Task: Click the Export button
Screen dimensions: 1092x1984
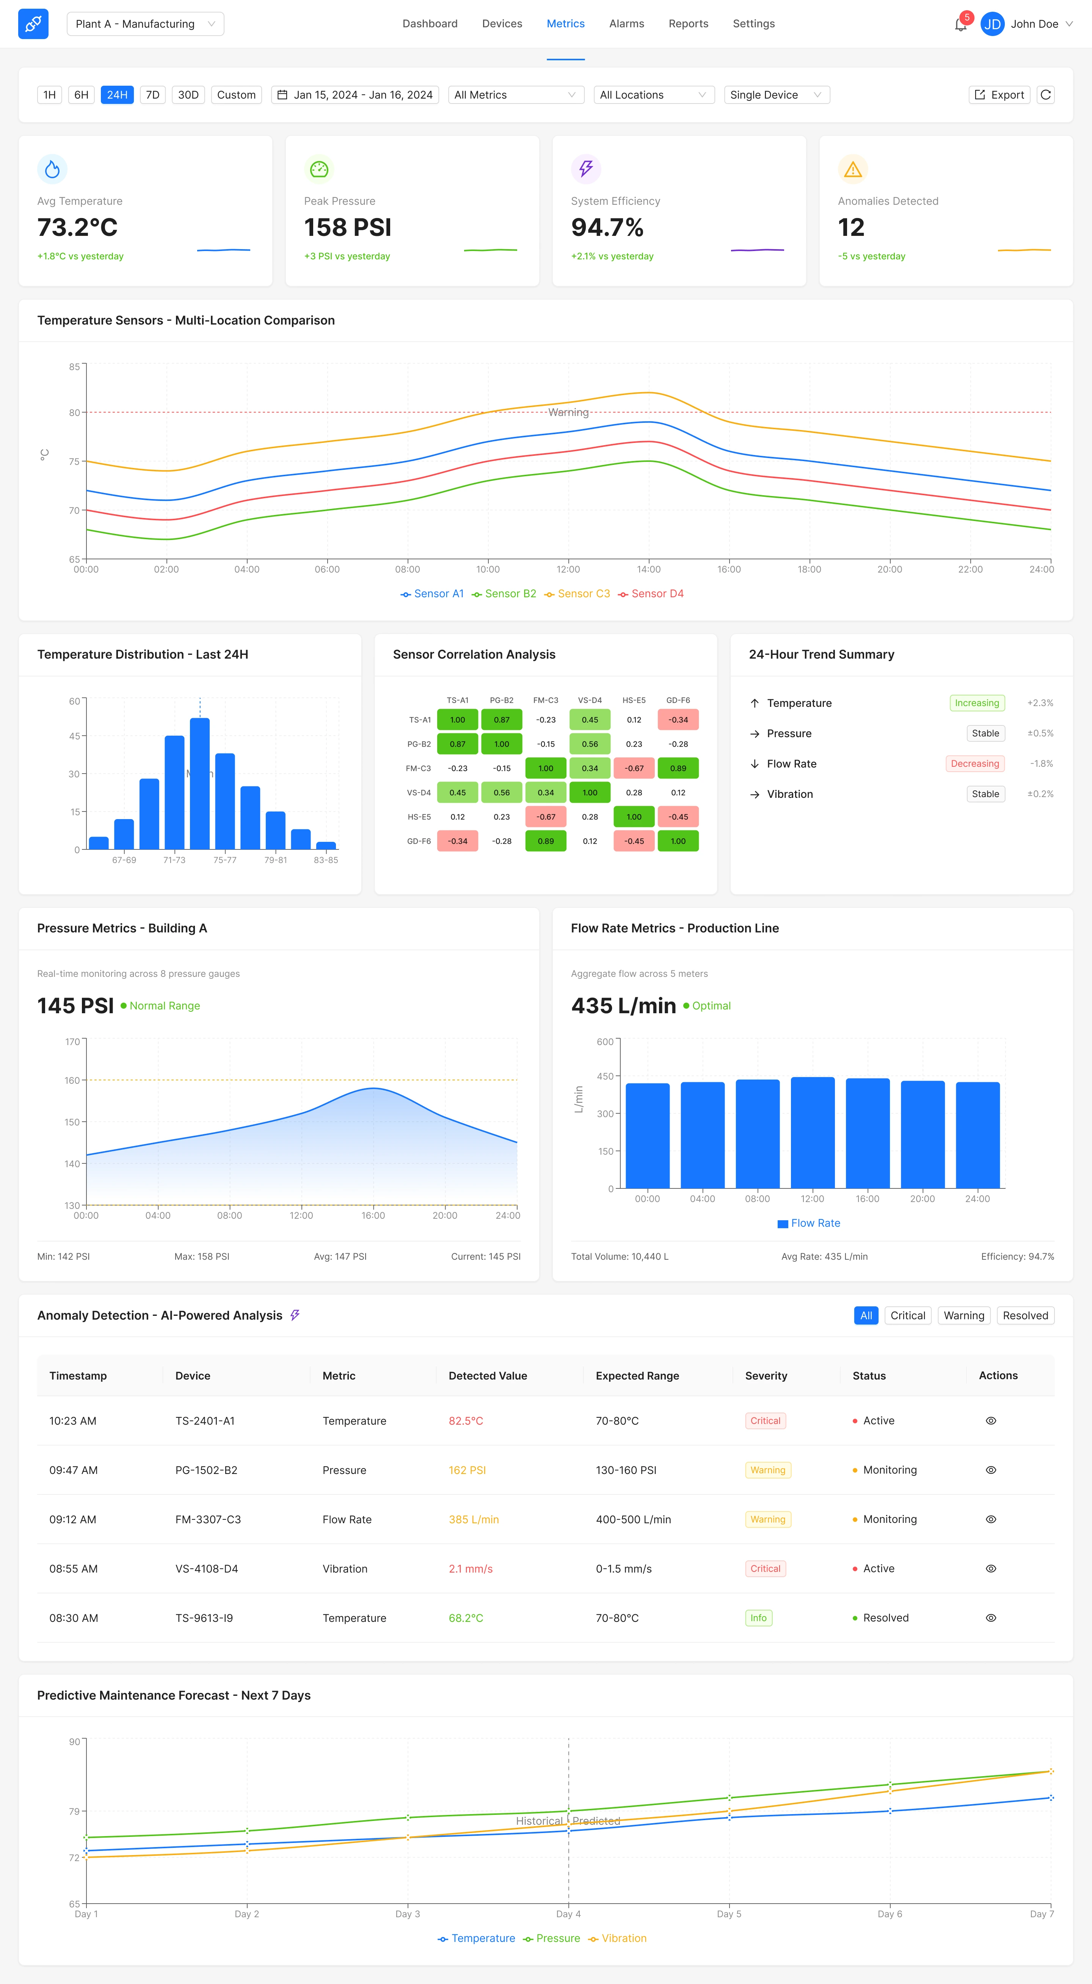Action: coord(999,95)
